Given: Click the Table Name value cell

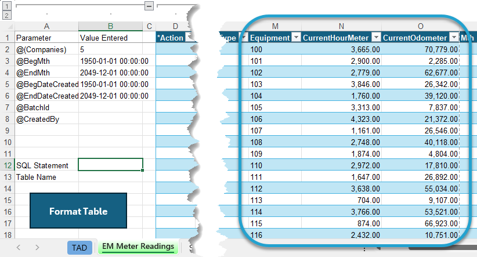Looking at the screenshot, I should coord(111,177).
